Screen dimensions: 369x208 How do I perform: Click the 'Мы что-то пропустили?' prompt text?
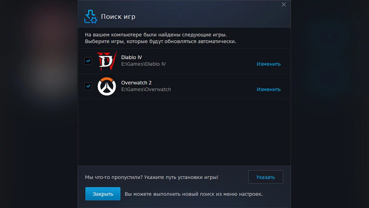click(152, 177)
